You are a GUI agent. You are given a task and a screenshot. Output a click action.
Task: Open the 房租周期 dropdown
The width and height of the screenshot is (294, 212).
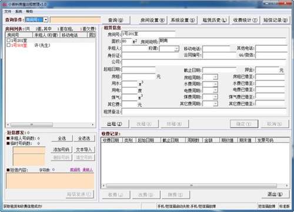(215, 77)
